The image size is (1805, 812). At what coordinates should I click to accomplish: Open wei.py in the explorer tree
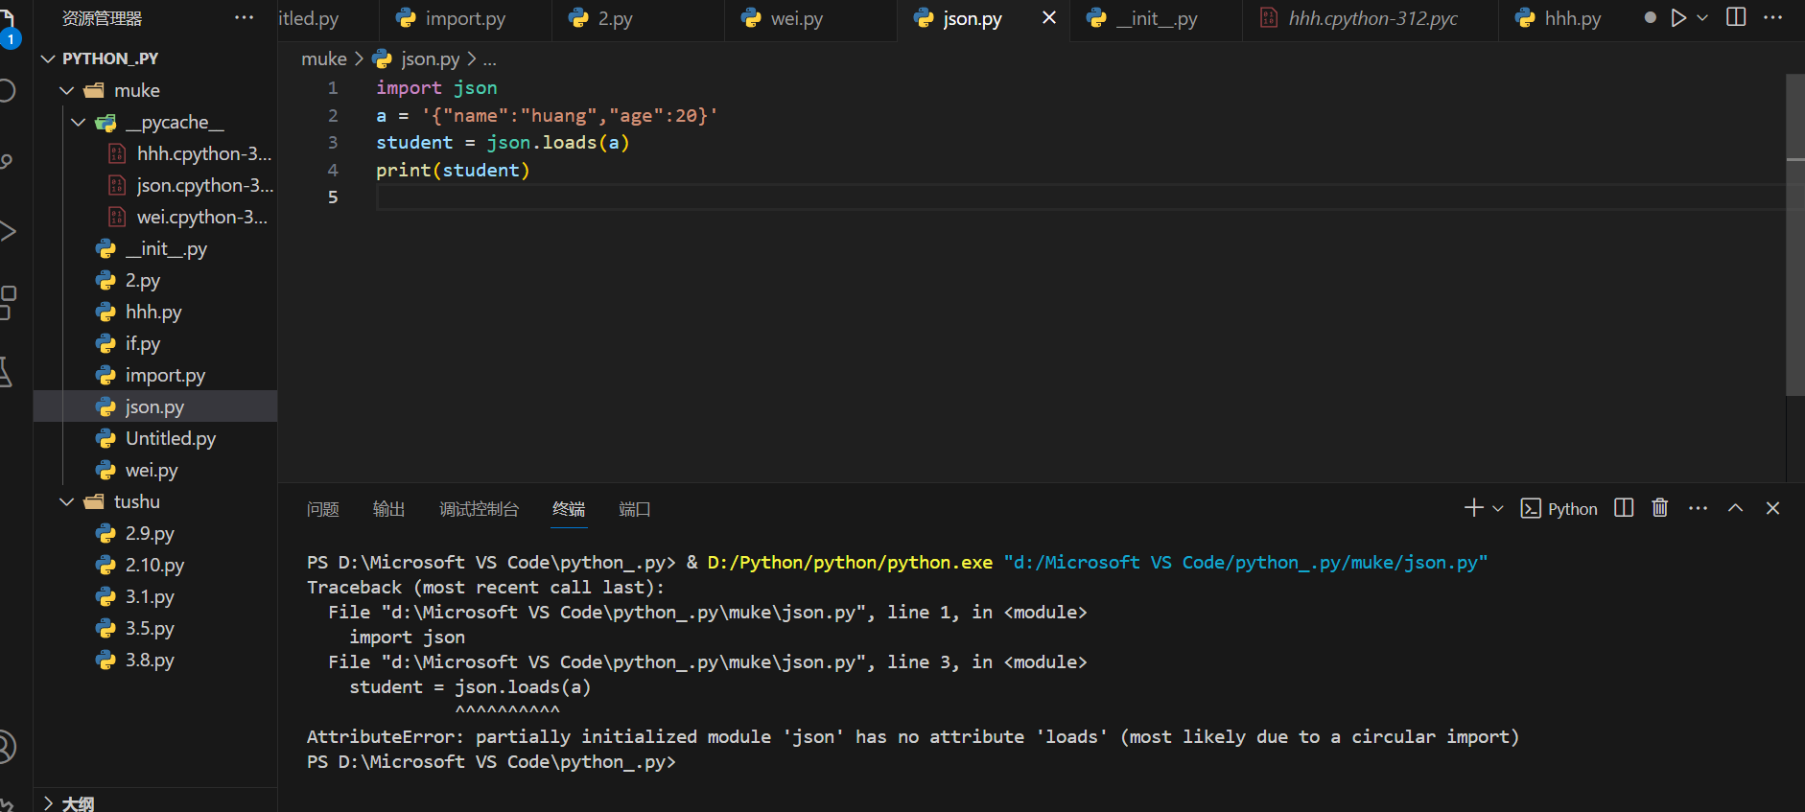coord(155,470)
